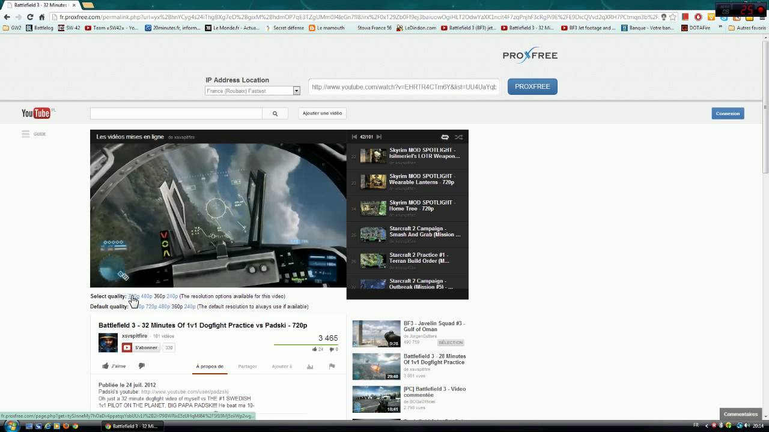
Task: Open the Guide menu icon
Action: click(x=26, y=134)
